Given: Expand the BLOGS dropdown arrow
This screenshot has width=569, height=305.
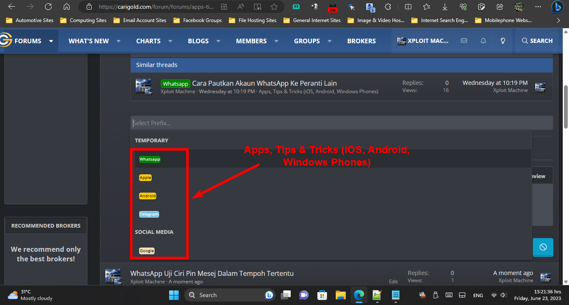Looking at the screenshot, I should (218, 41).
